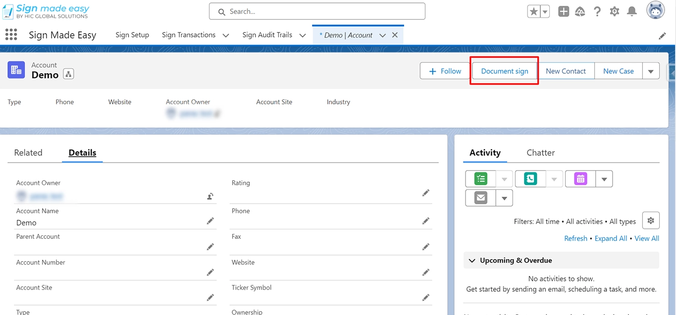This screenshot has width=676, height=315.
Task: Open the Sign Audit Trails nav dropdown
Action: (x=303, y=35)
